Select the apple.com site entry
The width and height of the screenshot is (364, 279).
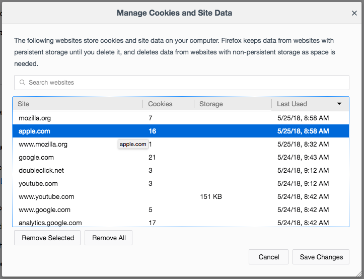pos(181,131)
